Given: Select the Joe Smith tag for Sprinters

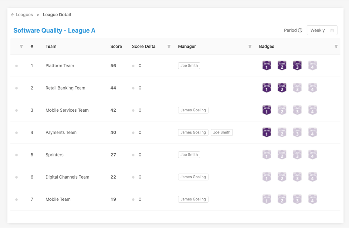Looking at the screenshot, I should [x=189, y=155].
